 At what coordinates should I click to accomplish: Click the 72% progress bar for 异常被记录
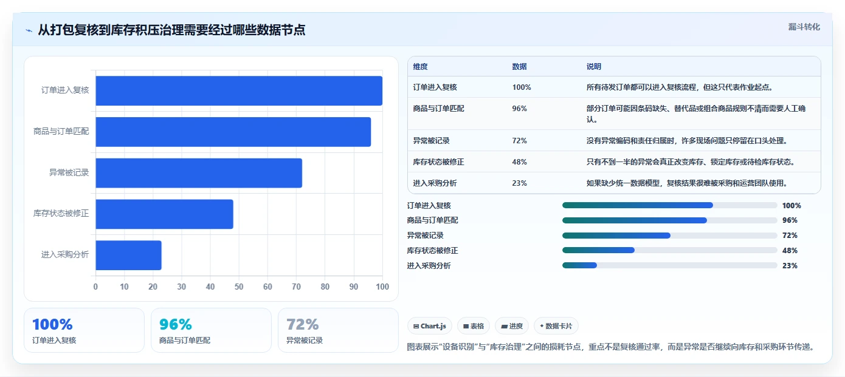[x=670, y=236]
